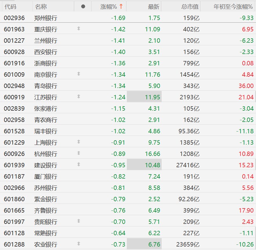The image size is (256, 250).
Task: Click the 农业银行 row up-down arrow icon
Action: [79, 244]
